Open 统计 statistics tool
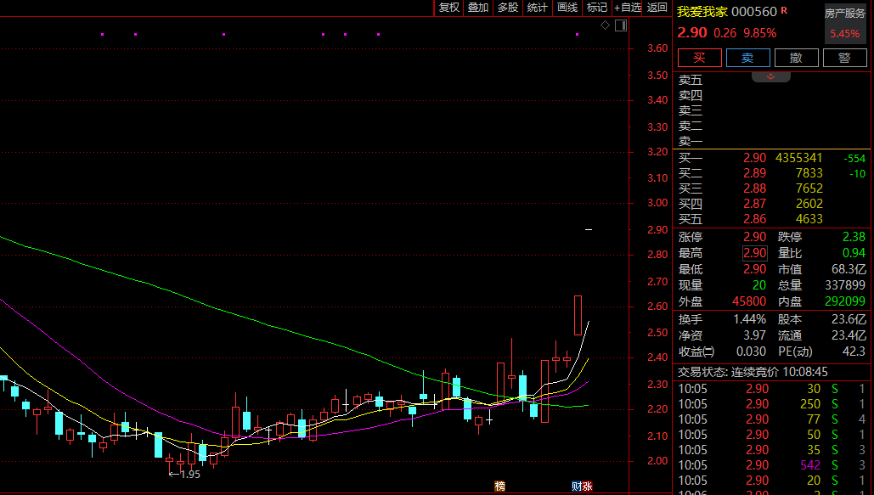 point(538,8)
